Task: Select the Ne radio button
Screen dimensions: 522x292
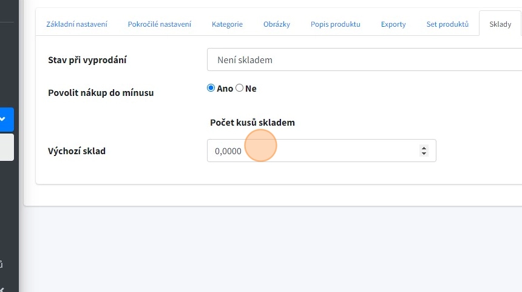Action: click(239, 88)
